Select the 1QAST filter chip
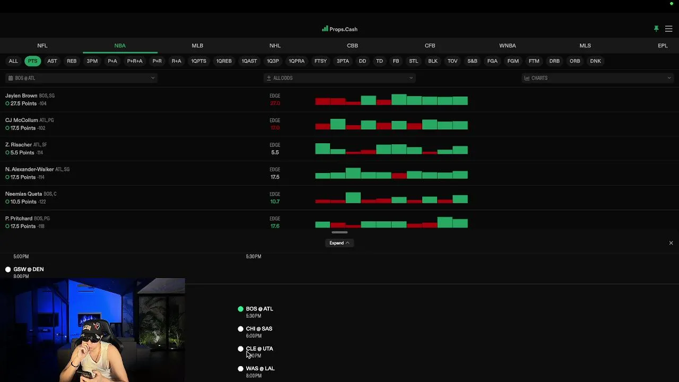The height and width of the screenshot is (382, 679). tap(249, 61)
